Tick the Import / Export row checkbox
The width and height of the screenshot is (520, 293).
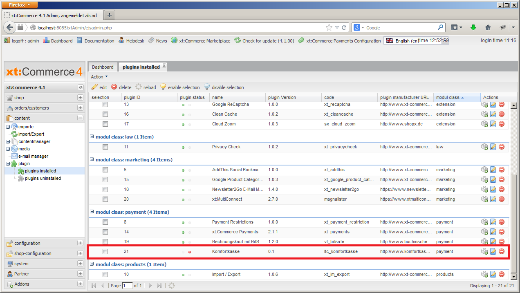[x=105, y=274]
